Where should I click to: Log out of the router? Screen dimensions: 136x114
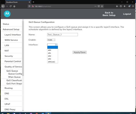tap(127, 14)
